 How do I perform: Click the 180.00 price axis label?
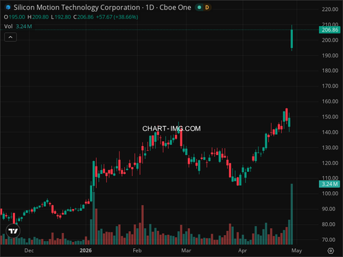330,71
